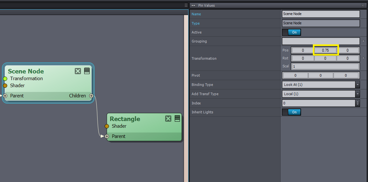Click the Children output pin on Scene Node
The width and height of the screenshot is (368, 182).
(x=91, y=96)
